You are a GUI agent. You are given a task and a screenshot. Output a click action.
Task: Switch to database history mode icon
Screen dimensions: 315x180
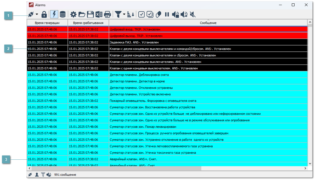pos(63,14)
